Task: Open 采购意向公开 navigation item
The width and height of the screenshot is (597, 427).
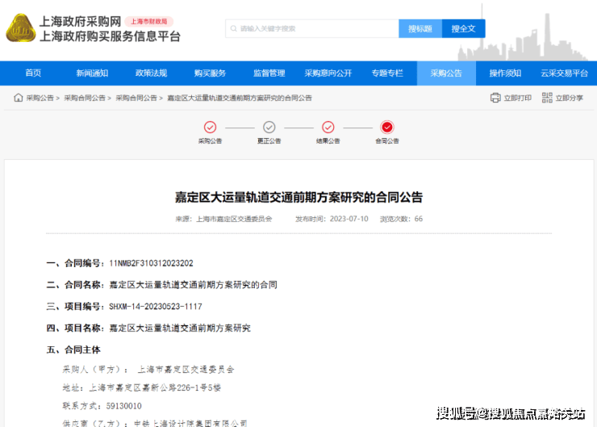Action: tap(328, 73)
